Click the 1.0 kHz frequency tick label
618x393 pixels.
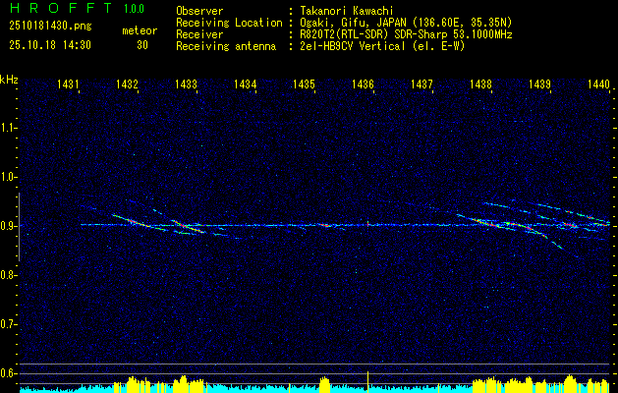[8, 177]
